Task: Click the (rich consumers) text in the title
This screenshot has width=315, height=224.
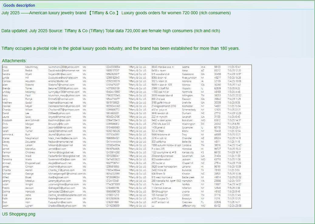Action: [215, 13]
